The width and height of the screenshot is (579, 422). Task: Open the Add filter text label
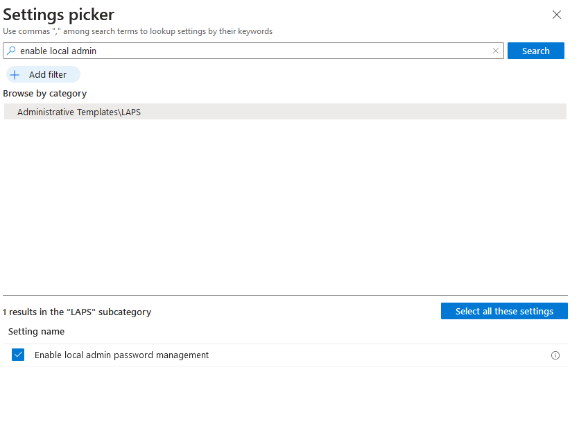point(48,75)
